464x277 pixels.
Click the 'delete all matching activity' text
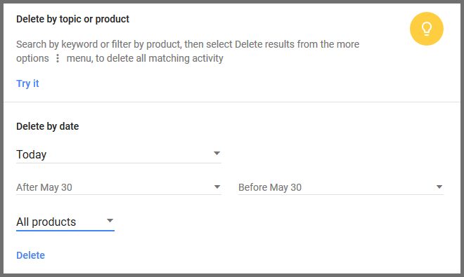[165, 58]
